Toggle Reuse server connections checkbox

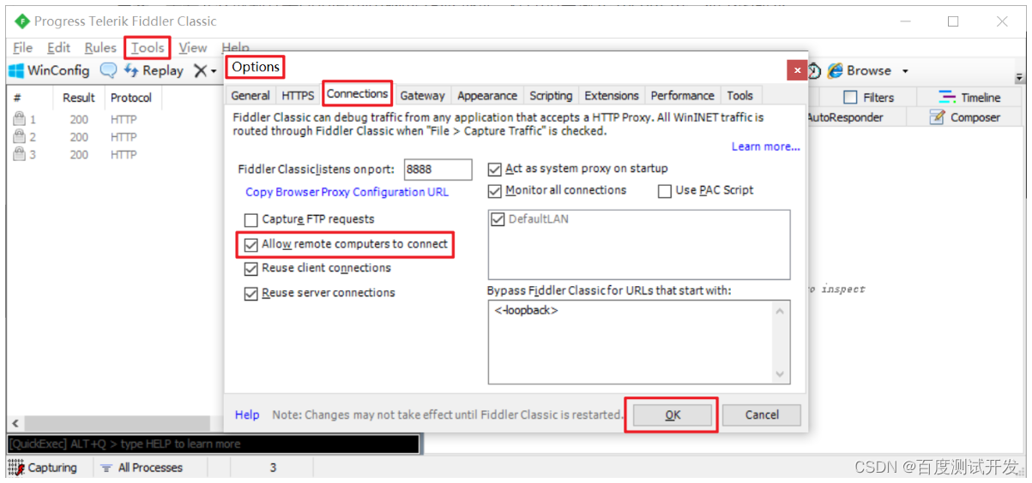click(x=251, y=293)
